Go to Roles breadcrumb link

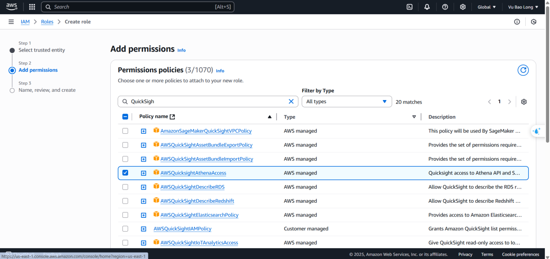pyautogui.click(x=47, y=22)
